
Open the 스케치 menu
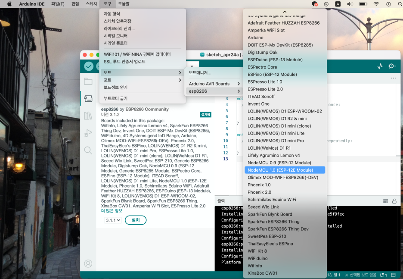(91, 4)
